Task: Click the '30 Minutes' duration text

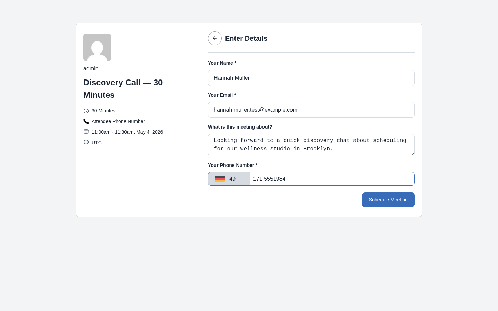Action: click(x=103, y=111)
